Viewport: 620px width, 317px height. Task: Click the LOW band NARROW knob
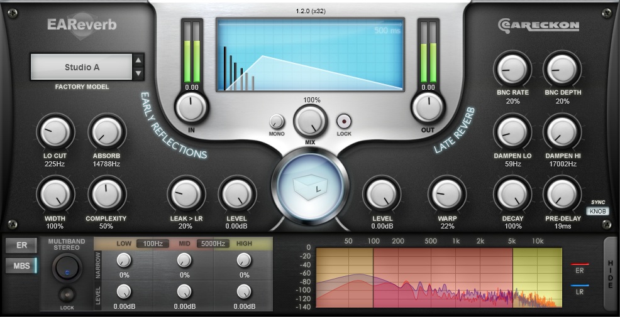(x=124, y=260)
